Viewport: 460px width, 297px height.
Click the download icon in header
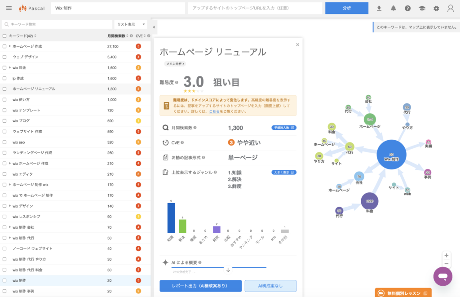[379, 8]
